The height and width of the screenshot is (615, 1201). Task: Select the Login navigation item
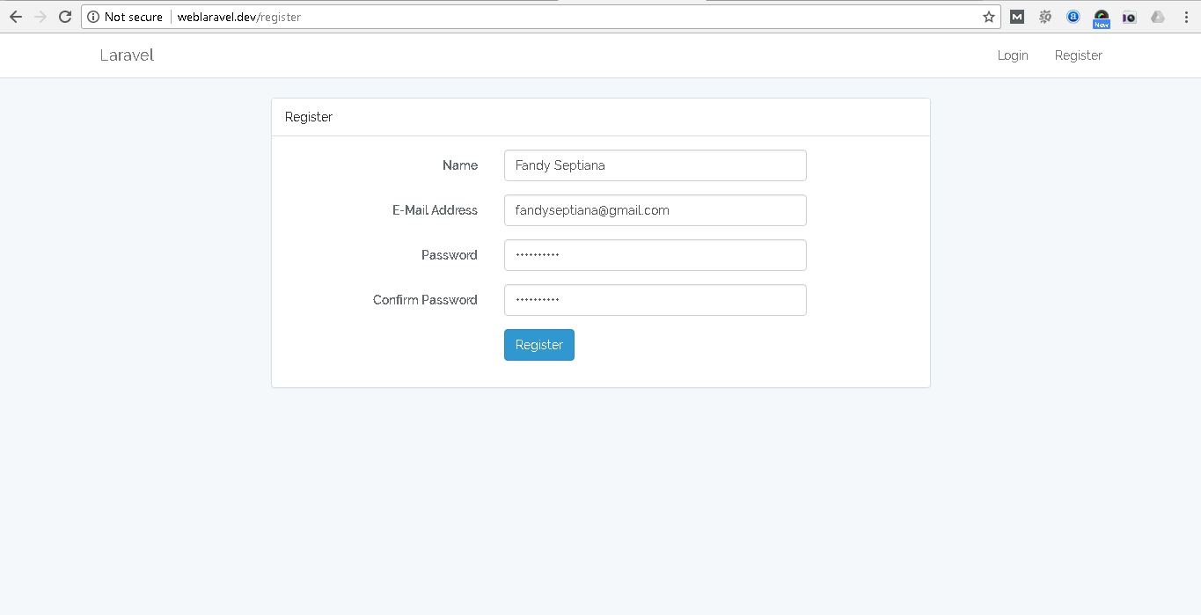click(x=1012, y=55)
